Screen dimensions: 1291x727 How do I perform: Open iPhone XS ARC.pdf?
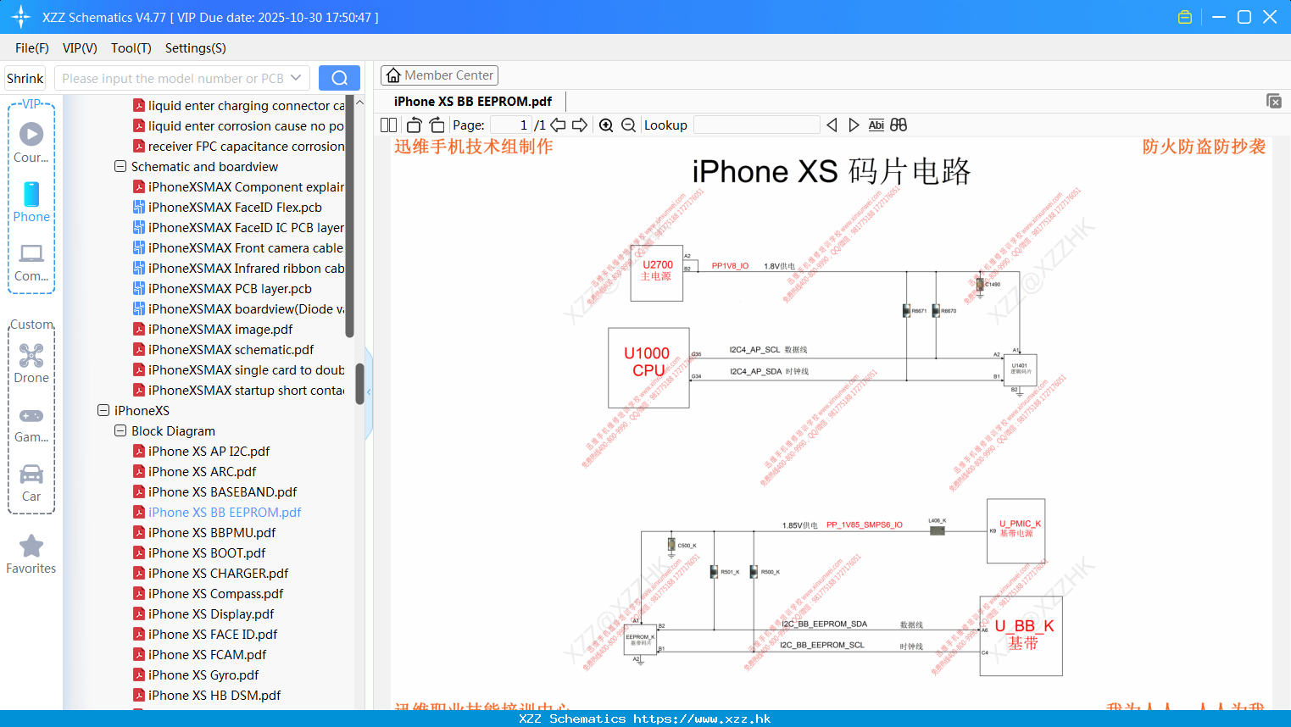pyautogui.click(x=202, y=471)
